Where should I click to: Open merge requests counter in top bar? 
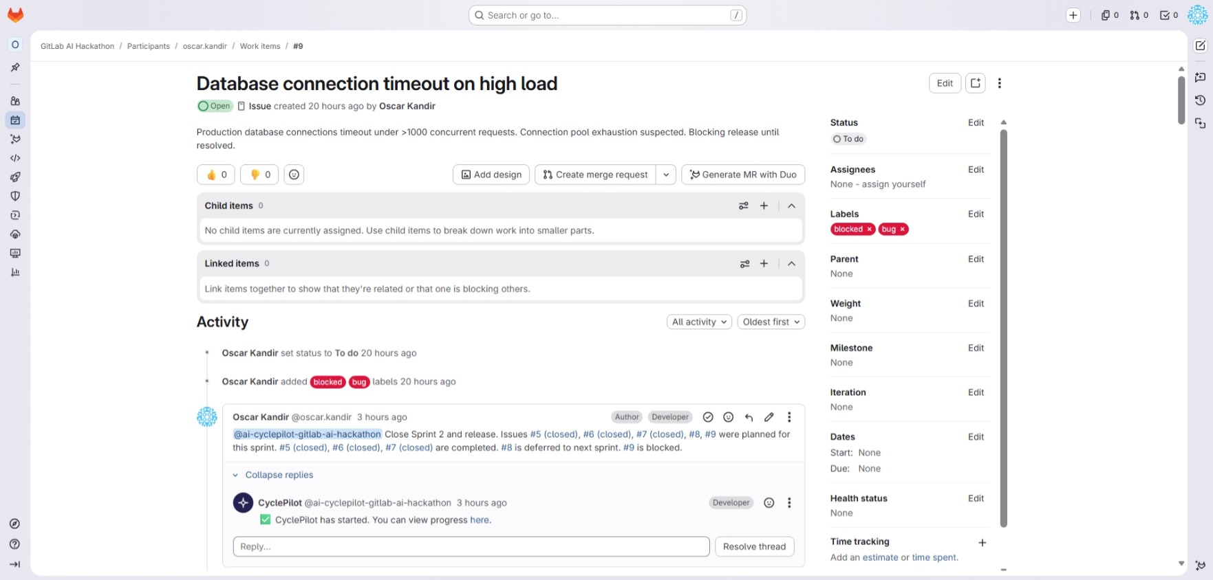(1139, 15)
